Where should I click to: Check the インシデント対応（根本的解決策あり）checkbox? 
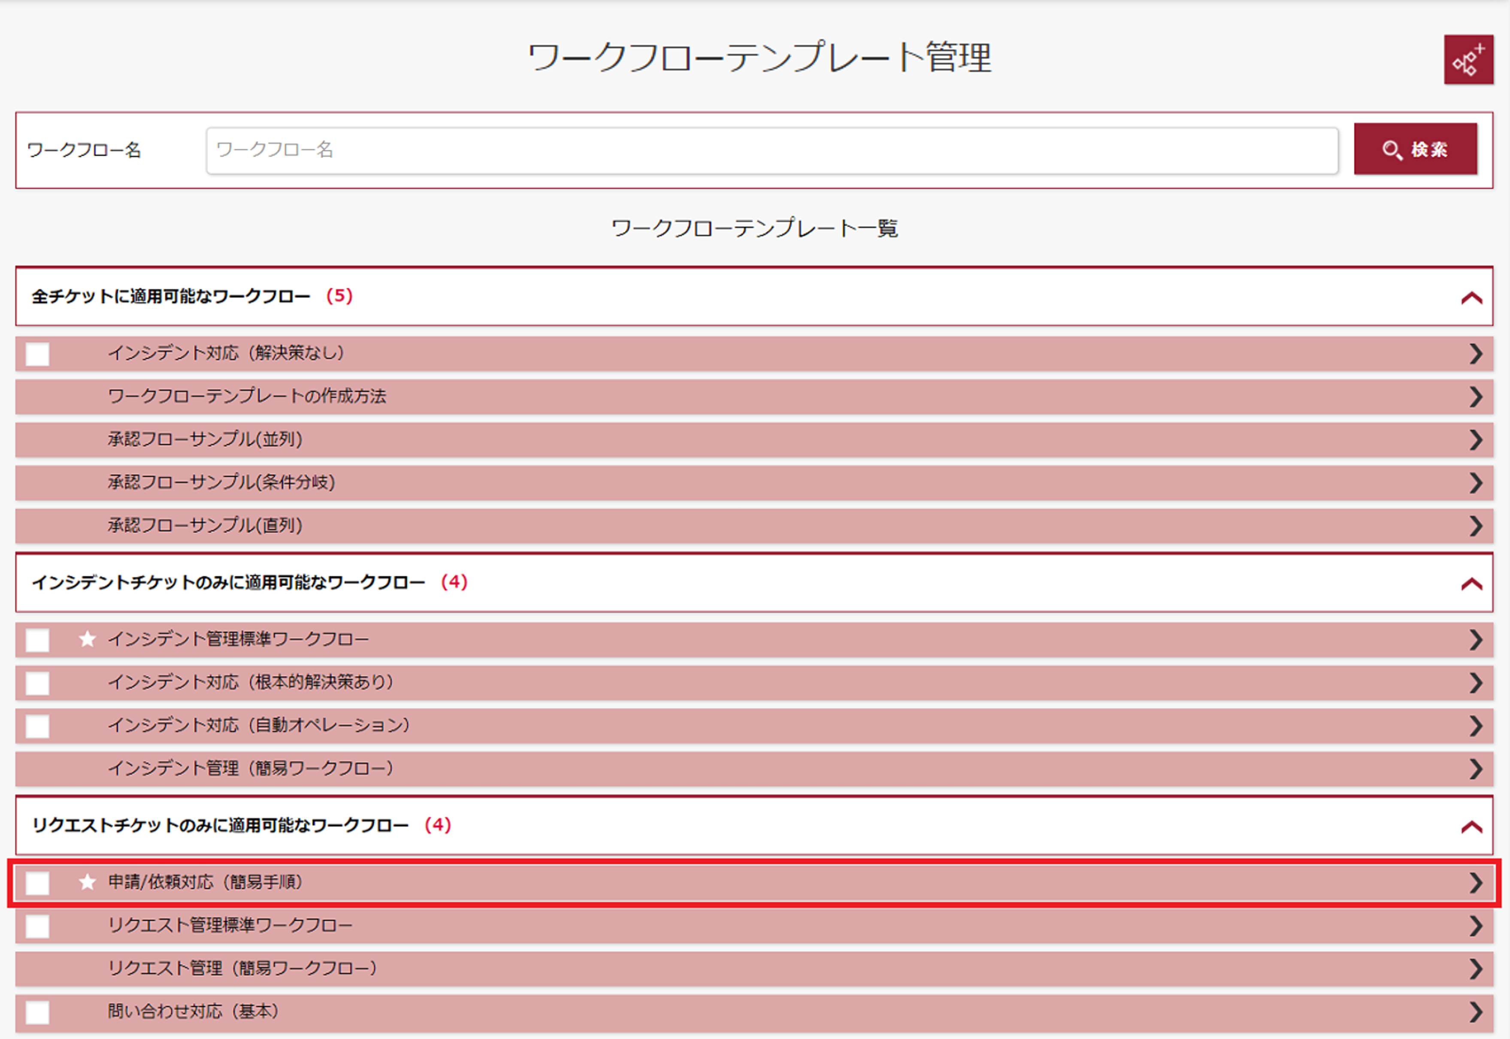point(37,683)
